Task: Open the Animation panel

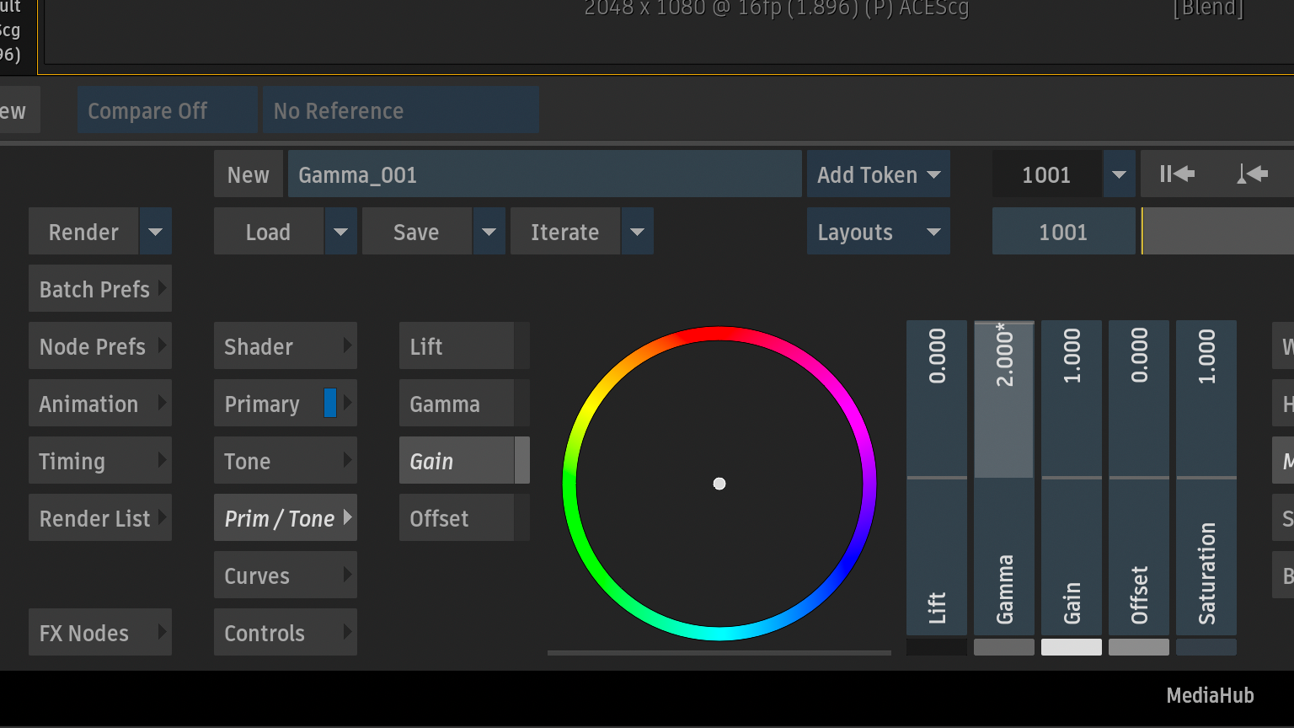Action: [x=100, y=403]
